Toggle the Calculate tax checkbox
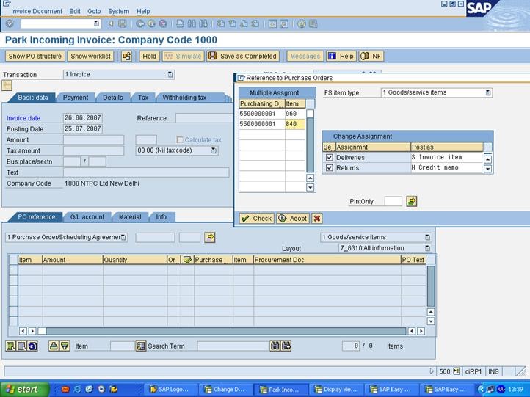This screenshot has height=397, width=530. pos(180,140)
